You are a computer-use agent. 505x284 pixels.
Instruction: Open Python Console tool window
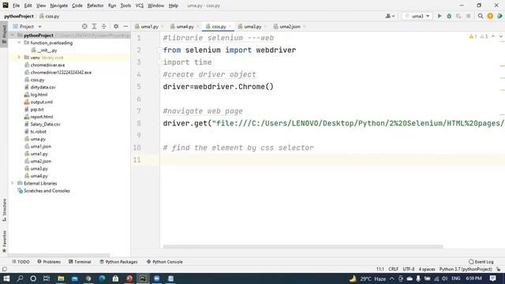click(x=165, y=262)
